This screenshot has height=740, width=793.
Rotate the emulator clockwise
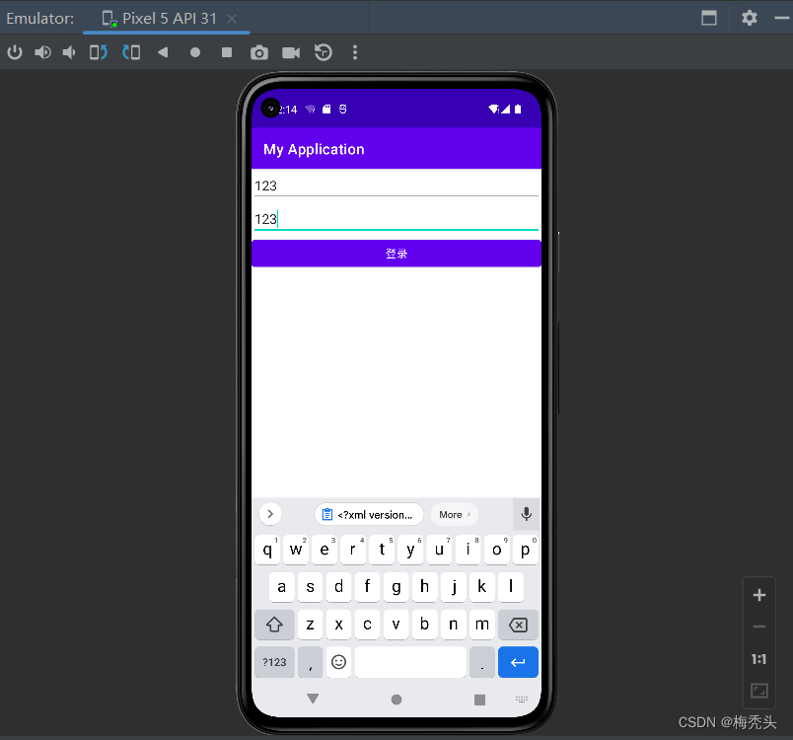[x=131, y=52]
